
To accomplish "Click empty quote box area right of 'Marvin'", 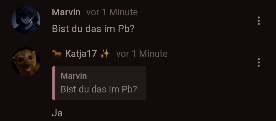I will point(116,76).
